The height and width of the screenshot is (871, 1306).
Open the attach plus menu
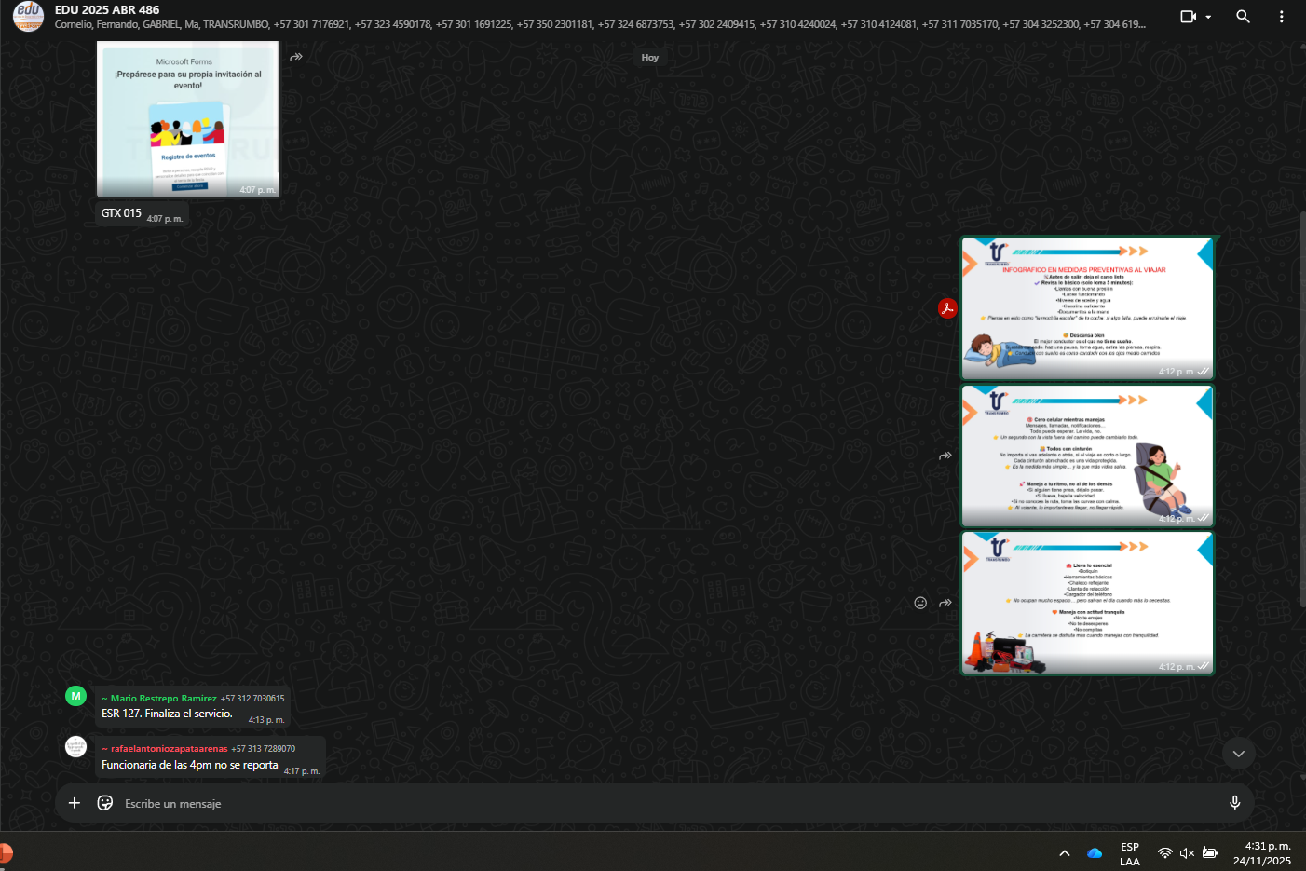pos(75,803)
